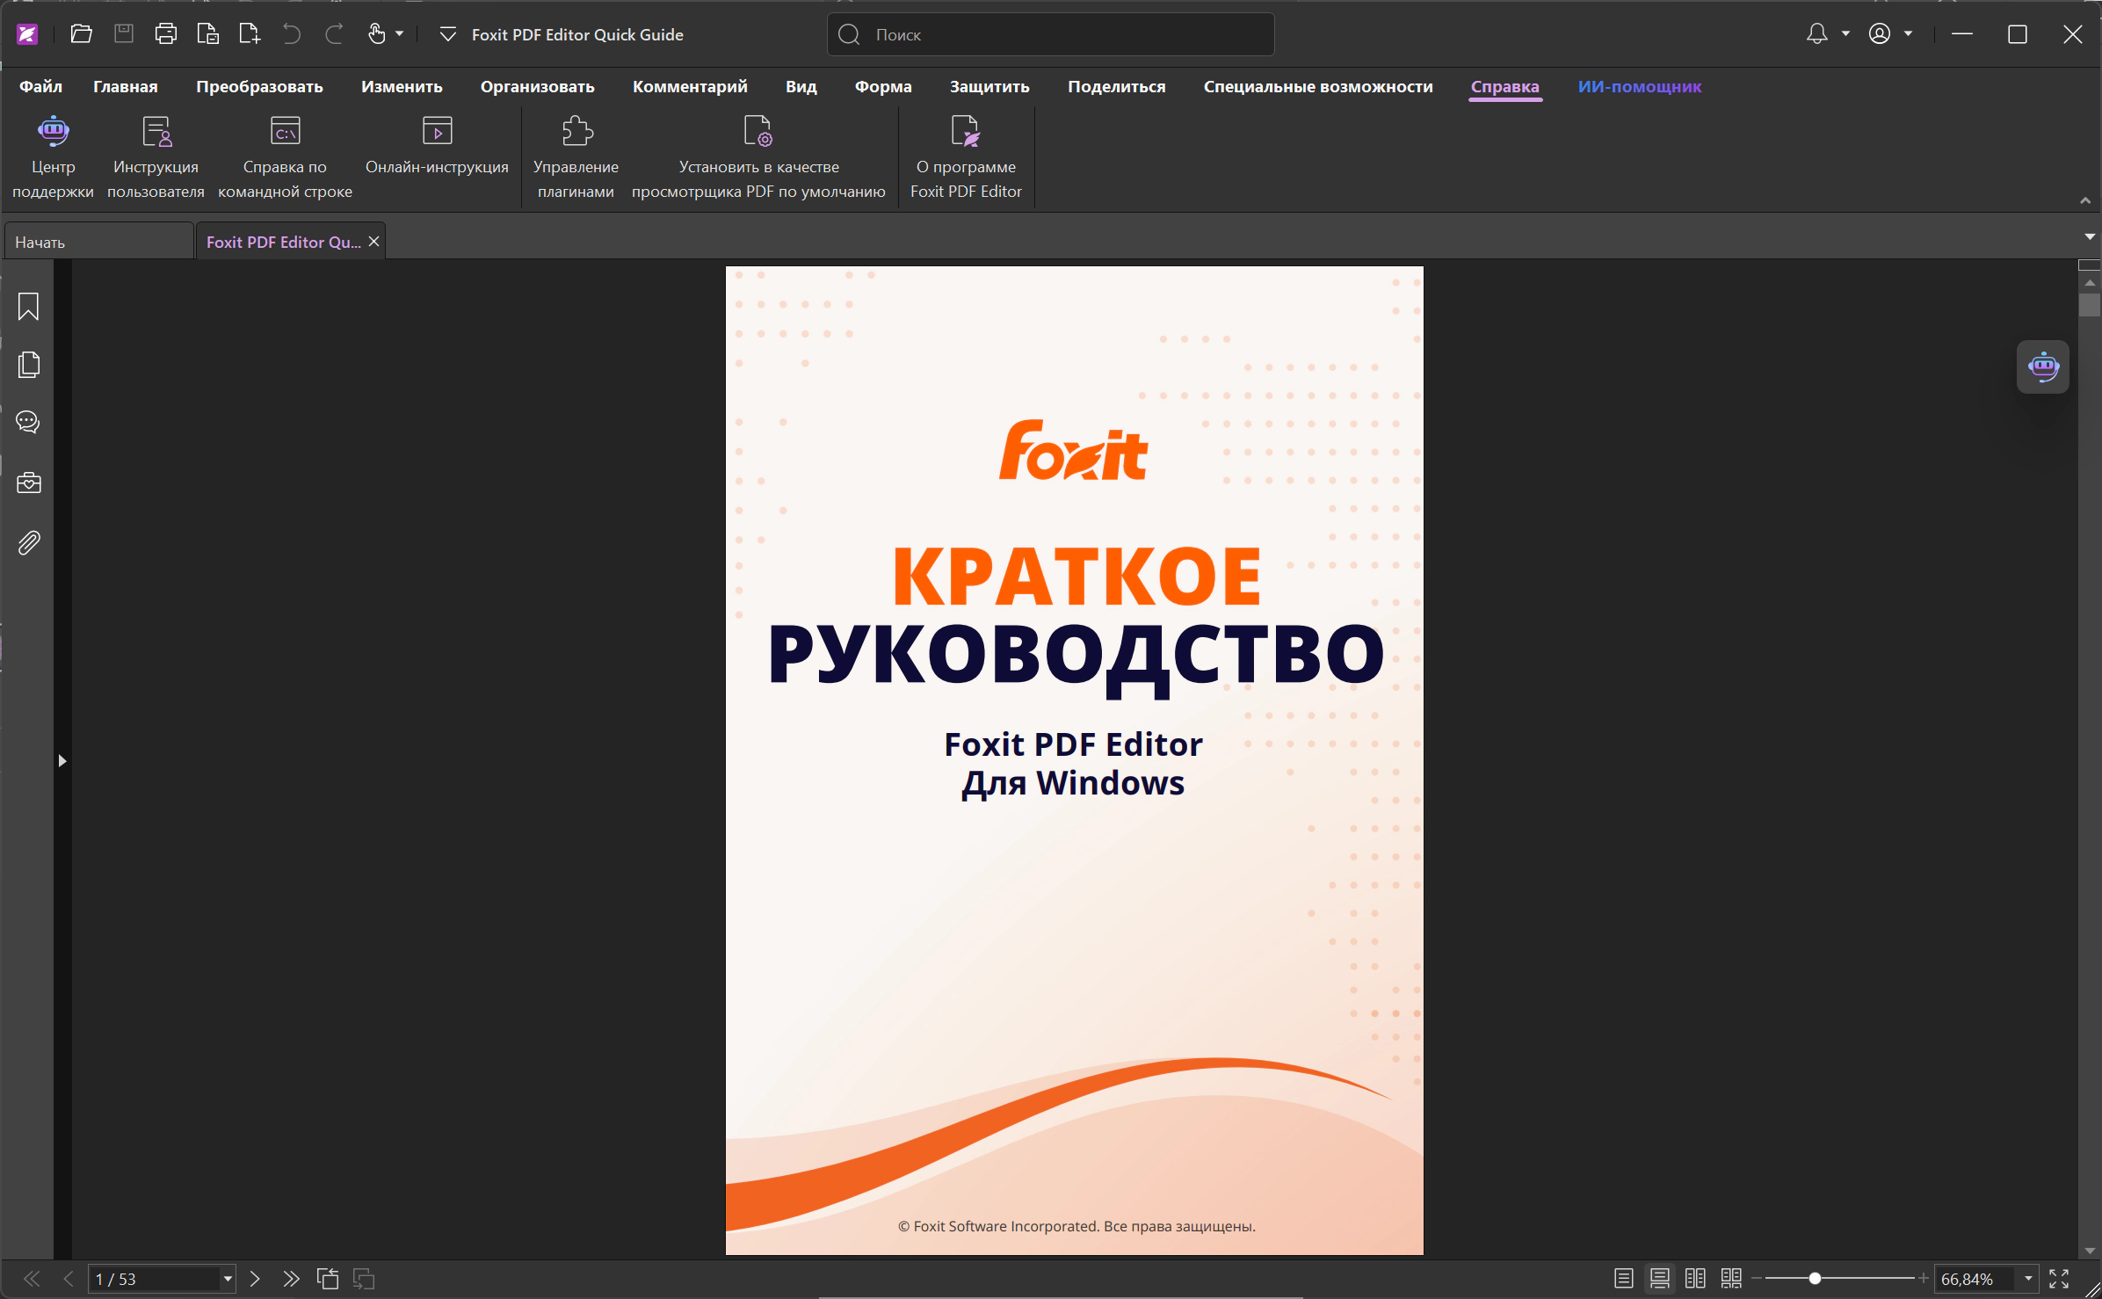Open the page number dropdown list
Viewport: 2102px width, 1299px height.
[228, 1279]
